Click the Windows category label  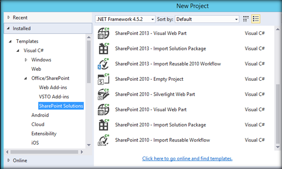[41, 60]
